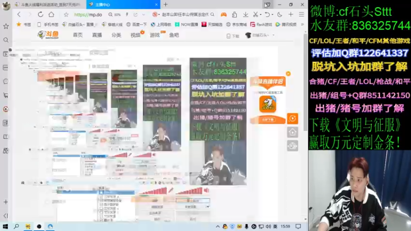Click the 斗鱼 Douyu logo
Screen dimensions: 411x231
(x=48, y=35)
